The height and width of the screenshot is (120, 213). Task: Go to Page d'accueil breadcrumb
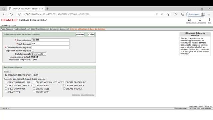tap(7, 29)
